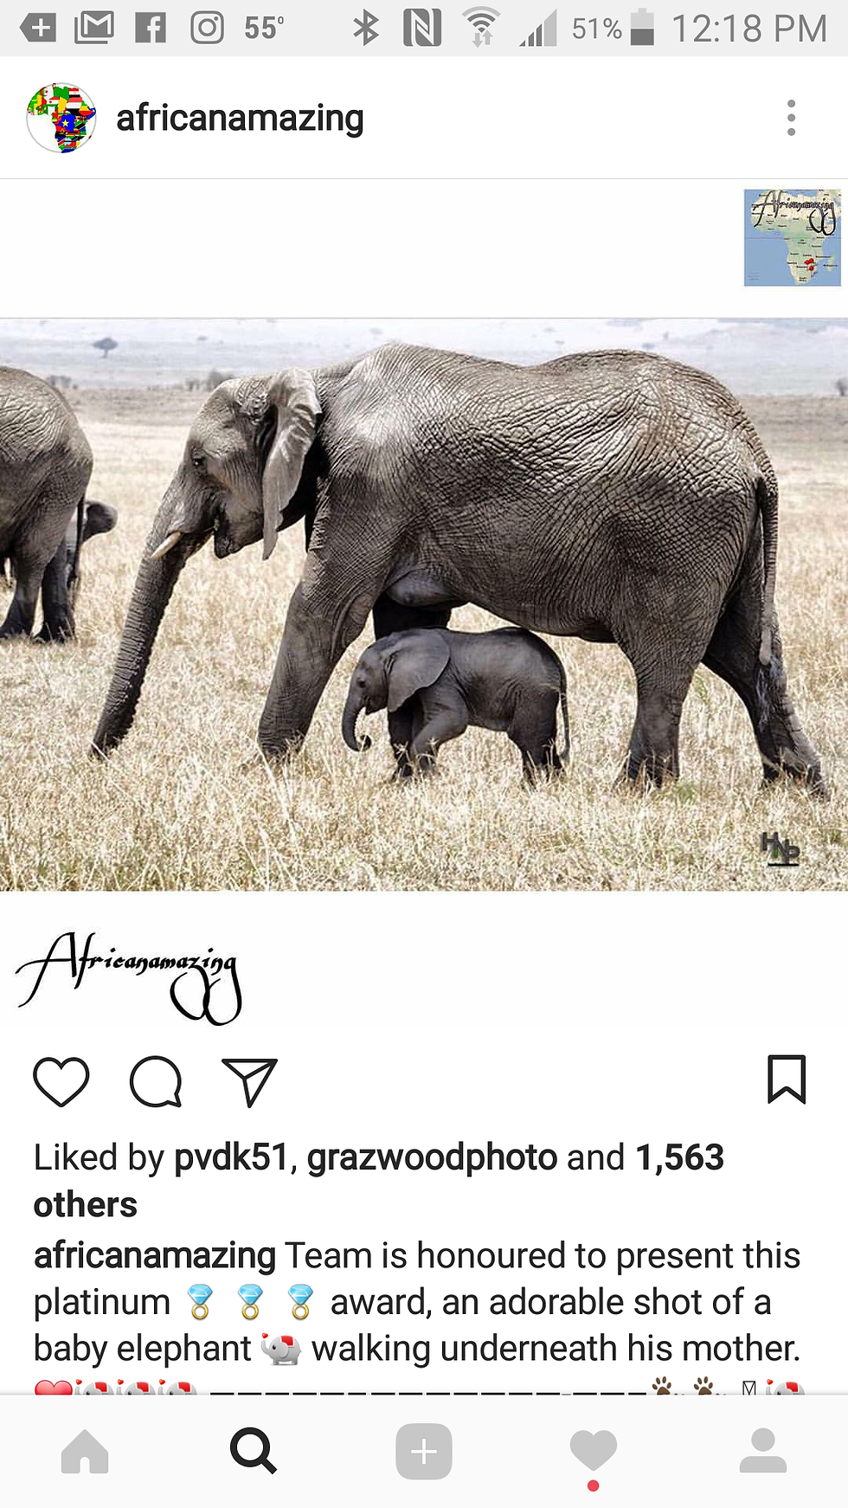The image size is (848, 1508).
Task: Open post options three-dot menu
Action: (x=791, y=118)
